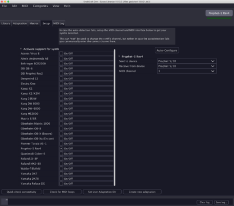
Task: Open the Receive from device dropdown
Action: coord(187,66)
